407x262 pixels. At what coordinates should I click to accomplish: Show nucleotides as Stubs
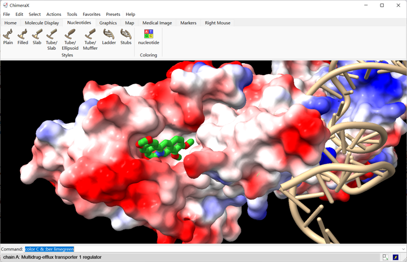point(126,37)
